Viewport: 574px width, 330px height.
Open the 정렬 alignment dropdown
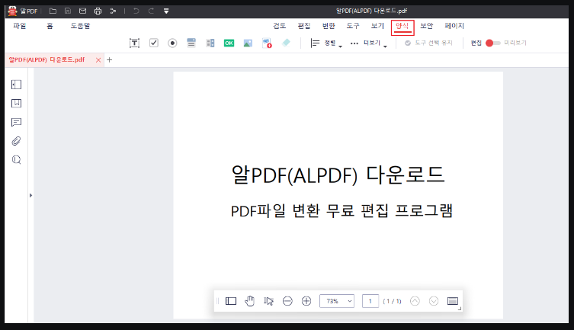point(326,43)
